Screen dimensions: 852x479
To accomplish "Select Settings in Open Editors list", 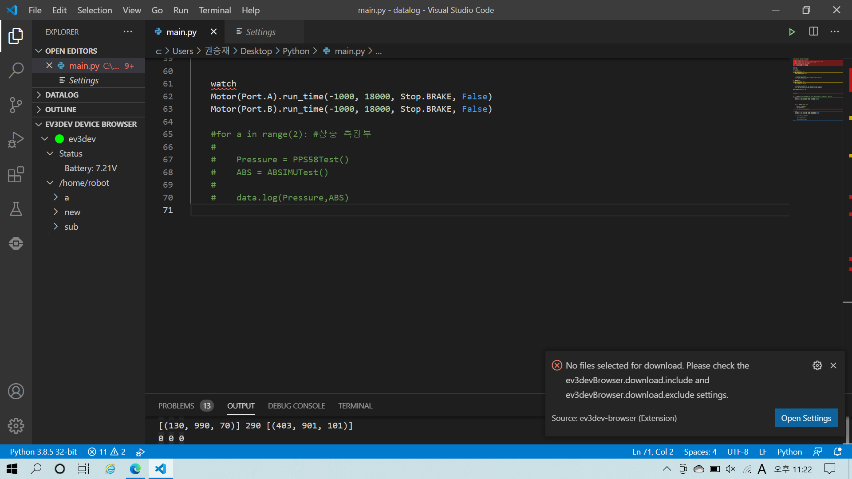I will [x=89, y=80].
